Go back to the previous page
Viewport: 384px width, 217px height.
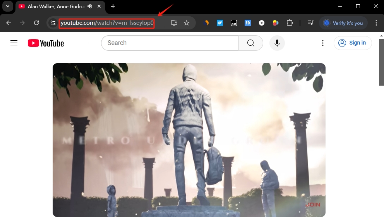(x=9, y=23)
